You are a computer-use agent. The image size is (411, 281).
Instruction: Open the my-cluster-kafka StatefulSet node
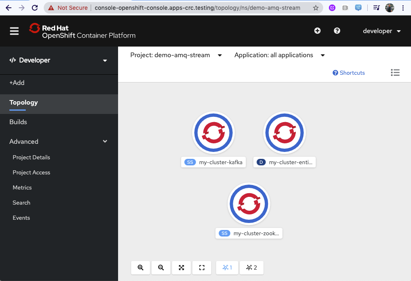pos(213,133)
